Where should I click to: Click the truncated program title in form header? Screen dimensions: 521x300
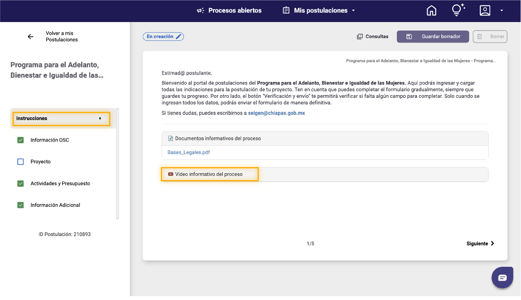click(x=421, y=61)
